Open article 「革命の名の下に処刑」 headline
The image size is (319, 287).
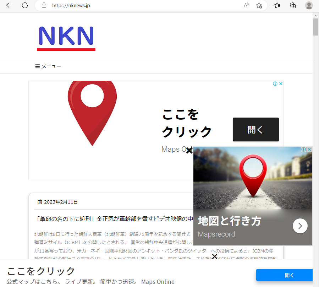pyautogui.click(x=114, y=219)
